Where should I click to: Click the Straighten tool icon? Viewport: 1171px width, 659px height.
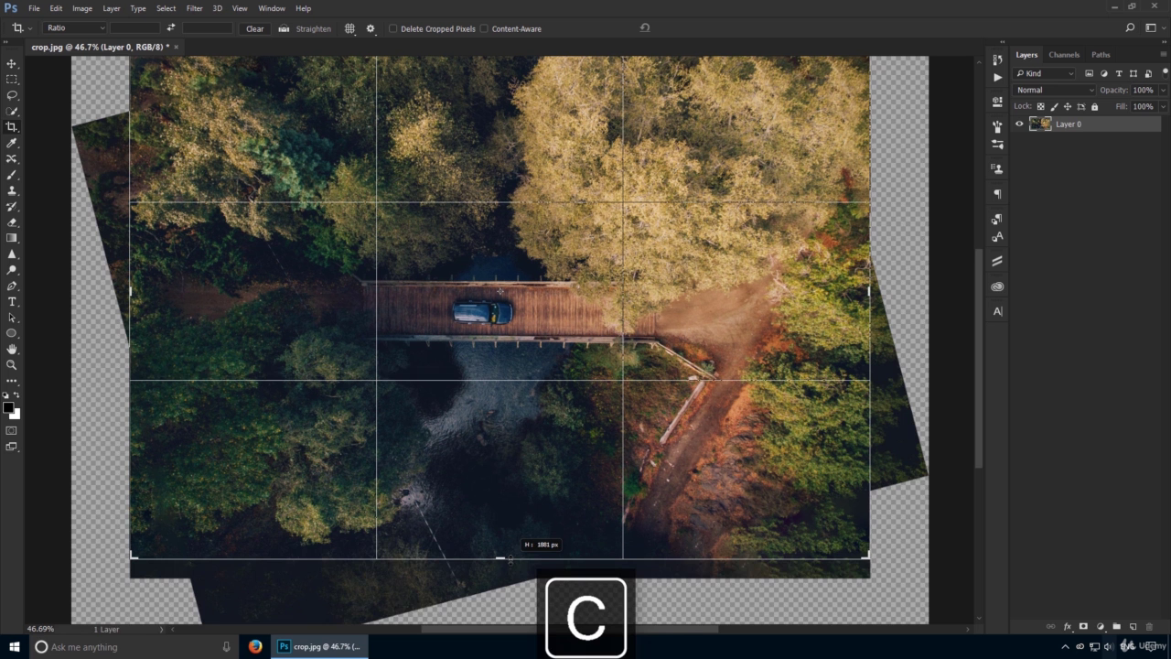[284, 28]
